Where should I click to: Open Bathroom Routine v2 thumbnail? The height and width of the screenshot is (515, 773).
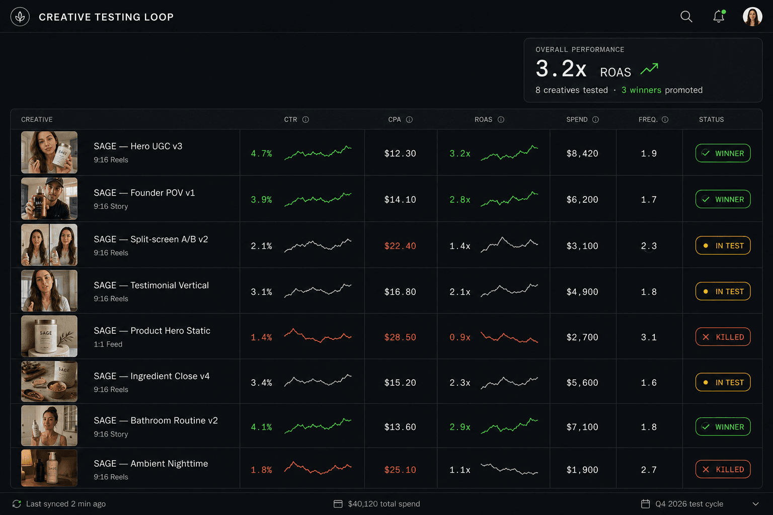pyautogui.click(x=49, y=425)
